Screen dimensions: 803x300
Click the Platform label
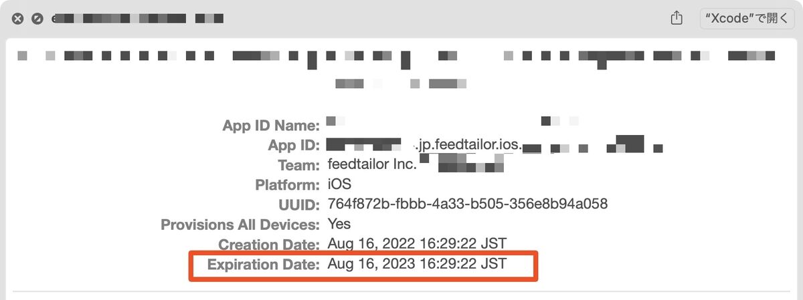click(x=288, y=184)
